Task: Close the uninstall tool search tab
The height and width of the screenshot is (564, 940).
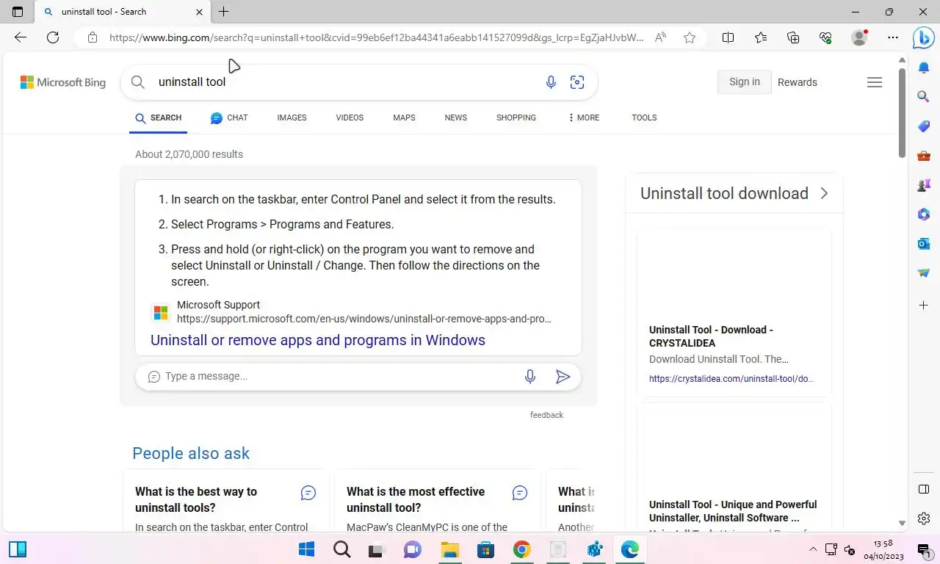Action: (x=200, y=12)
